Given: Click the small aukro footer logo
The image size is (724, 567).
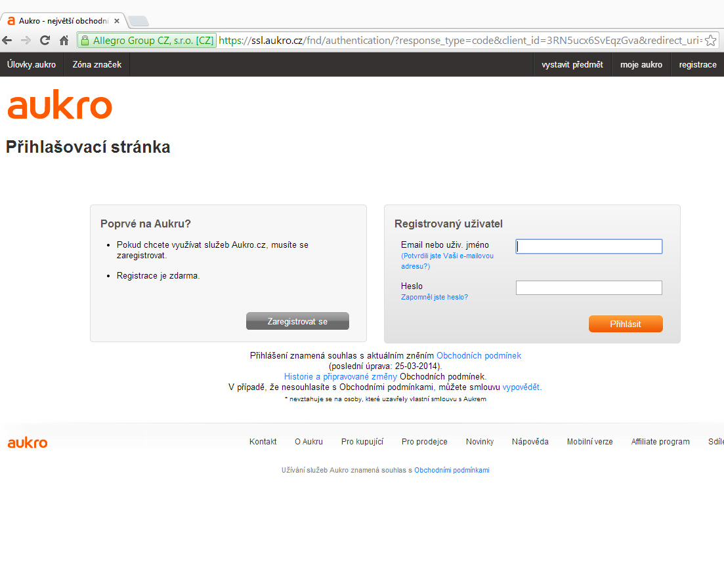Looking at the screenshot, I should pos(28,442).
